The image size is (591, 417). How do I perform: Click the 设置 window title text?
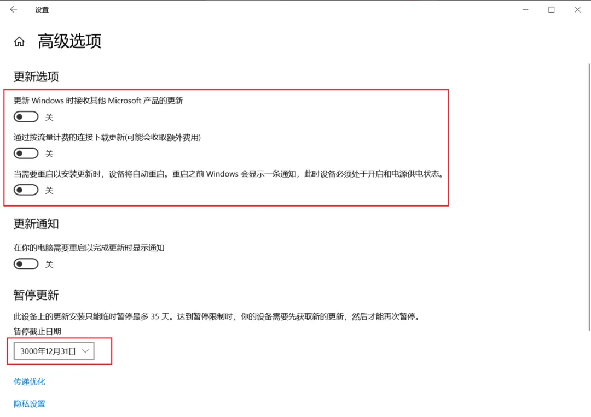coord(42,10)
